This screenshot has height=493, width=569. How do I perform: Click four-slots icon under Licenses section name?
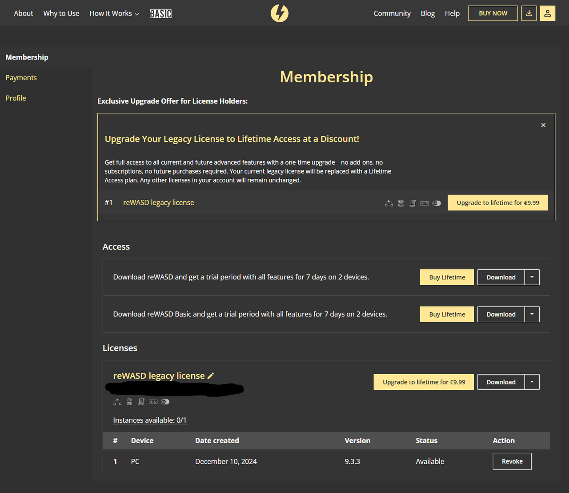point(129,402)
